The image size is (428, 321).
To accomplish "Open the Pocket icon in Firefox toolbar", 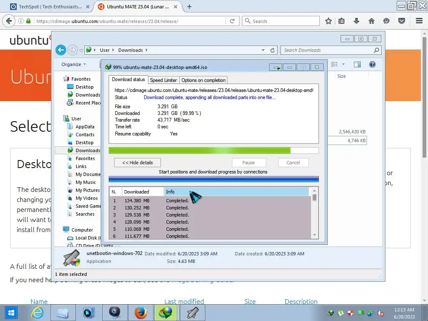I will point(402,21).
